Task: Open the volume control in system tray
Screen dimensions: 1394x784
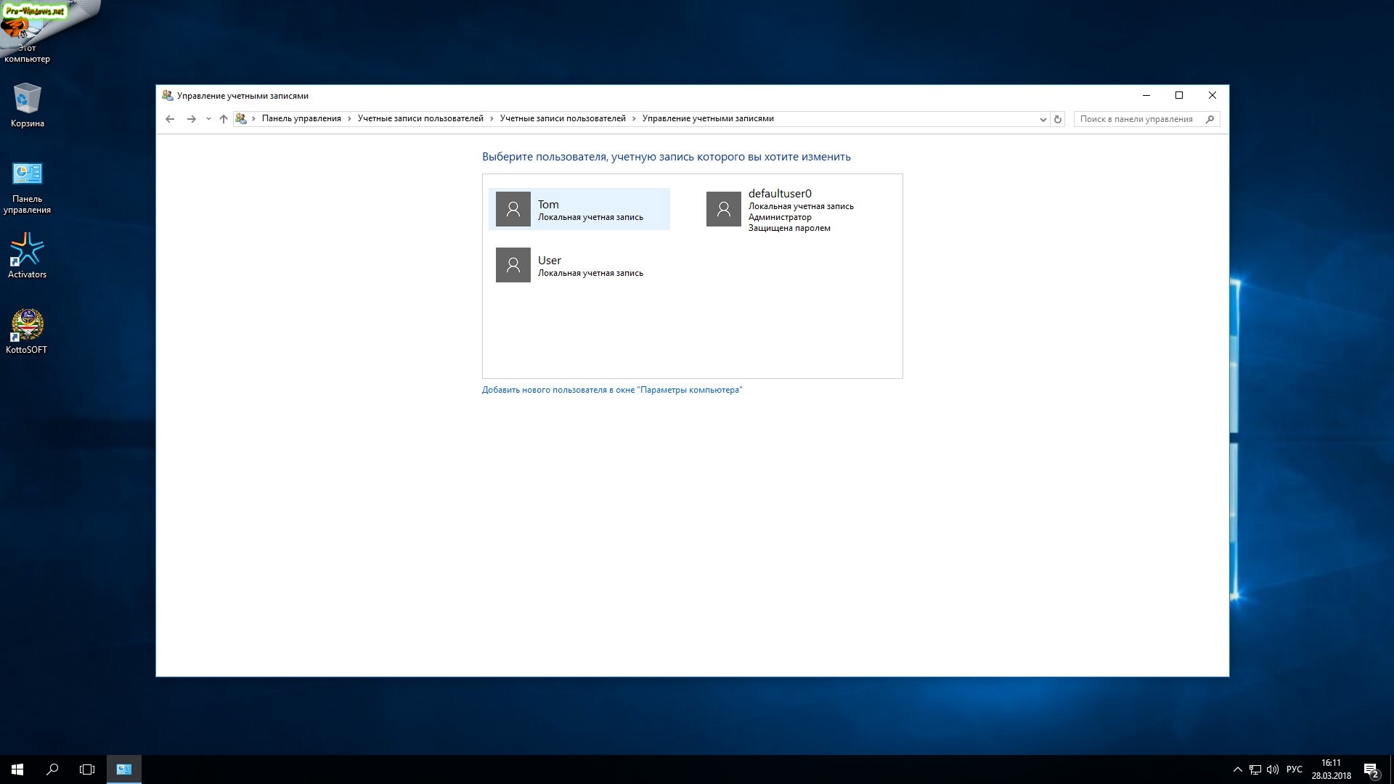Action: (1272, 769)
